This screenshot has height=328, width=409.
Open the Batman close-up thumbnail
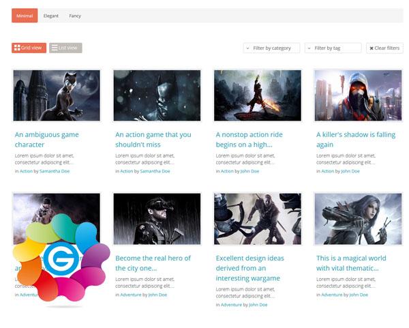pos(157,95)
